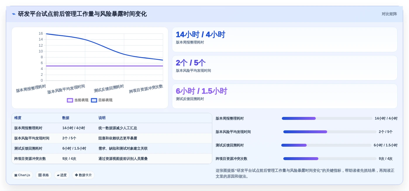Click table cell 2个 / 5个
The image size is (409, 191).
69,138
